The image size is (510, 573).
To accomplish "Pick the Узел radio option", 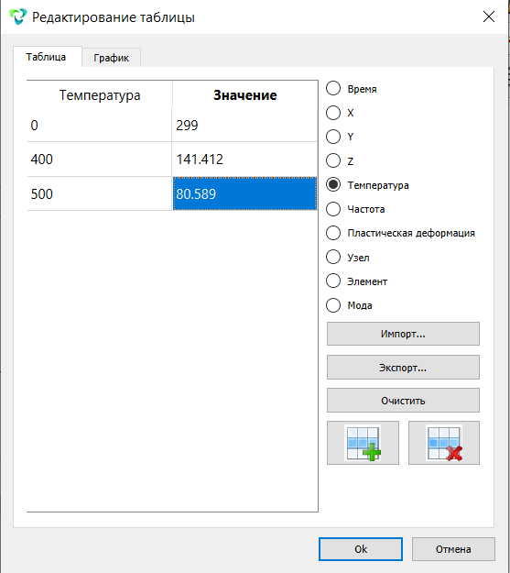I will click(333, 257).
